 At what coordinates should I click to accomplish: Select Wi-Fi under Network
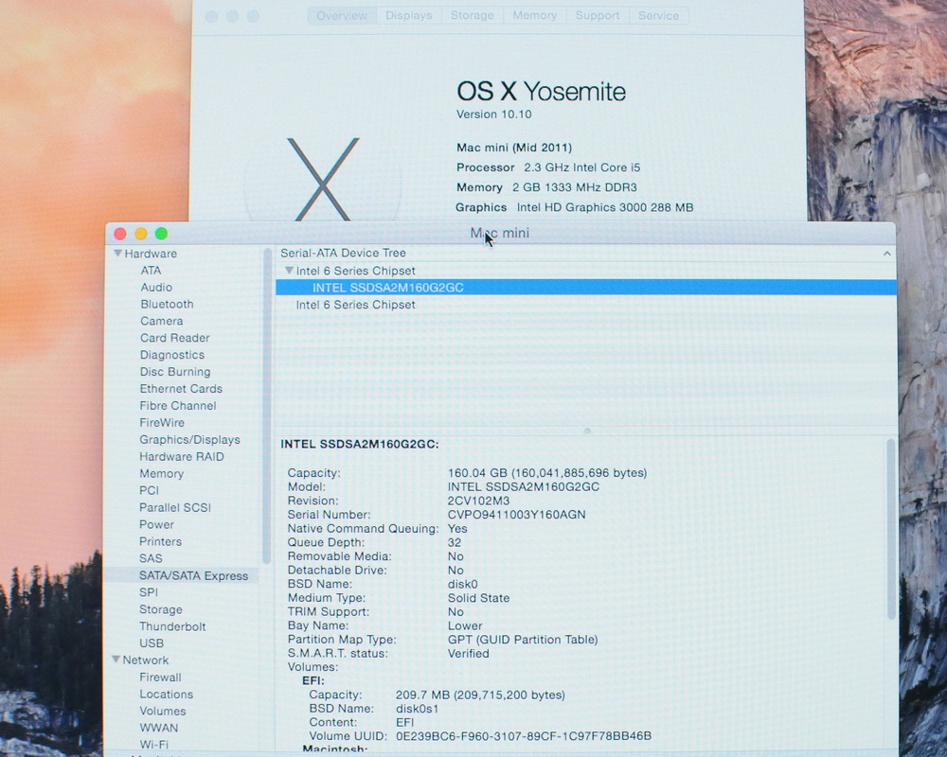(x=154, y=745)
